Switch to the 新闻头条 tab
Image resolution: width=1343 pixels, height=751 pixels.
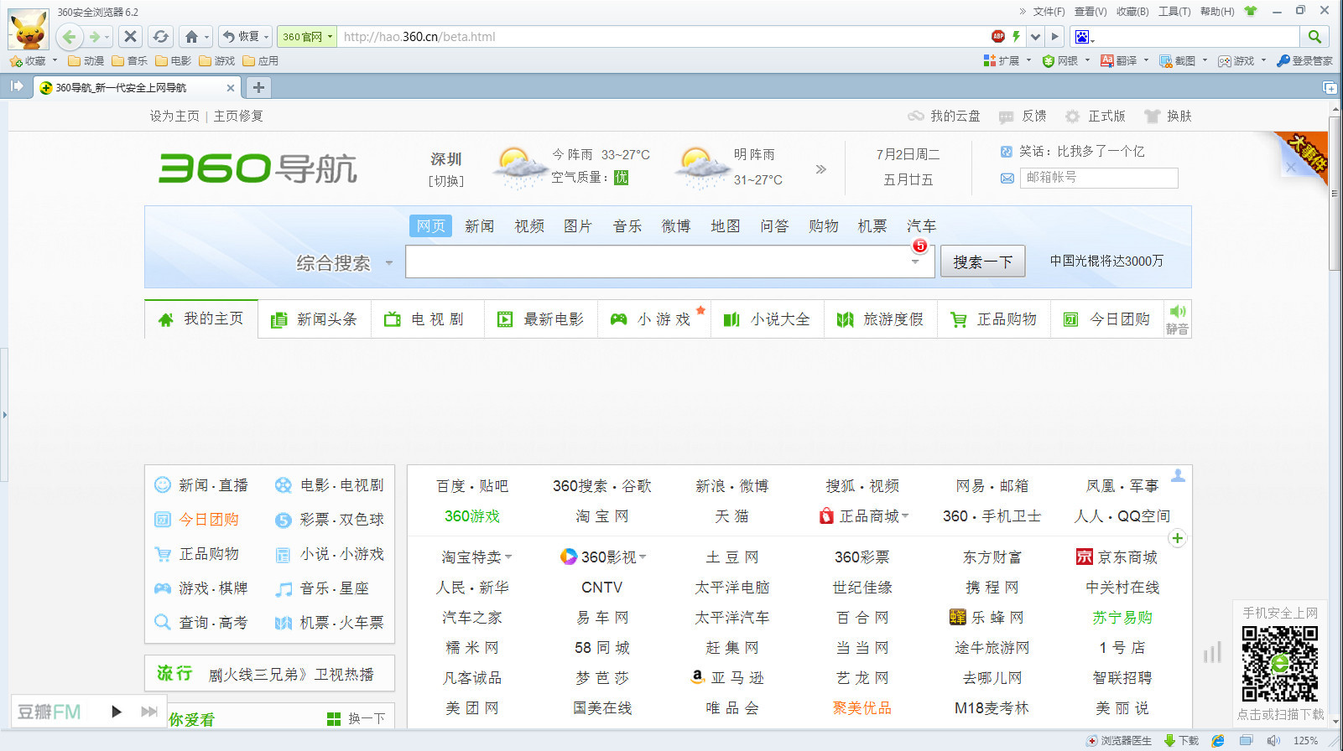pyautogui.click(x=315, y=319)
